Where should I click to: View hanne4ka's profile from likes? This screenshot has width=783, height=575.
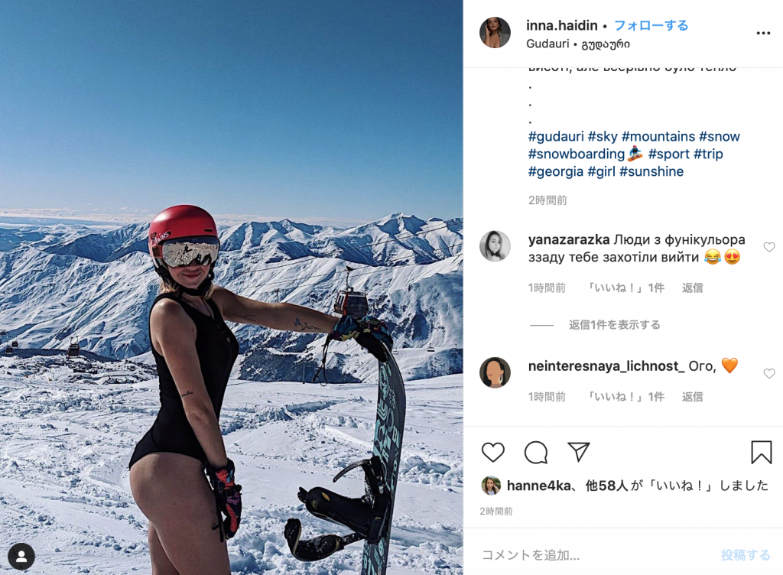[x=538, y=486]
